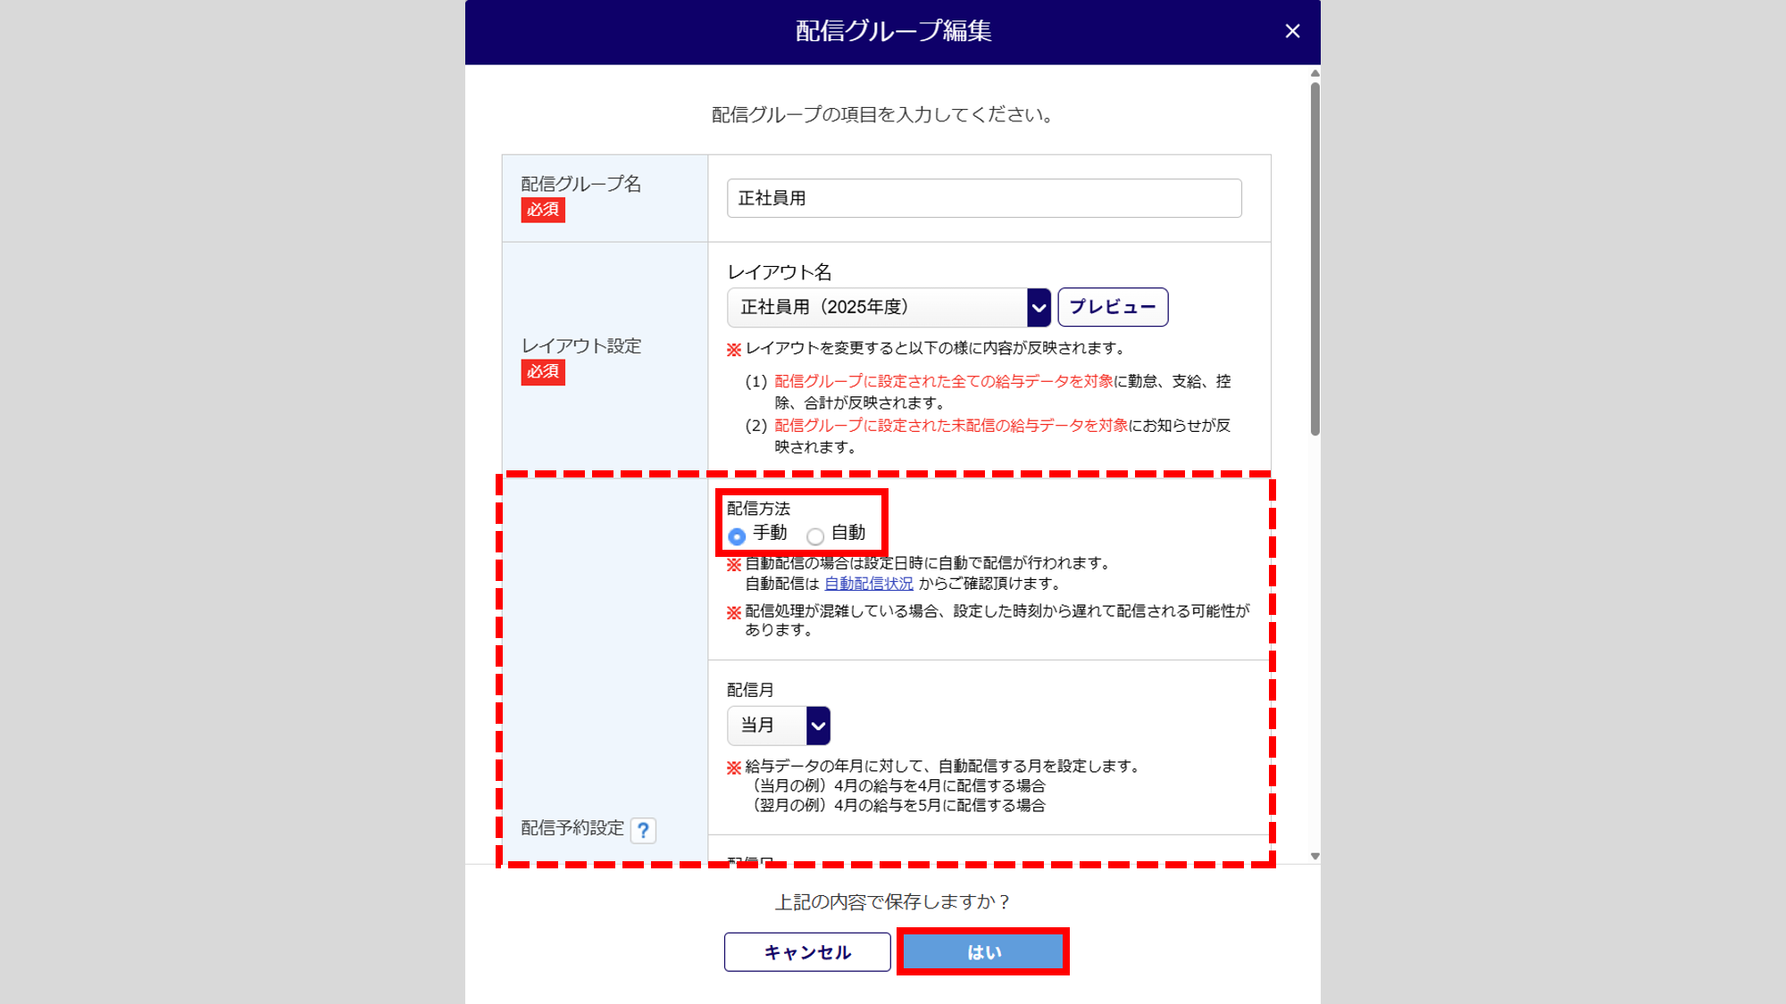Viewport: 1786px width, 1004px height.
Task: Click the 配信グループ編集 title bar text
Action: [x=893, y=31]
